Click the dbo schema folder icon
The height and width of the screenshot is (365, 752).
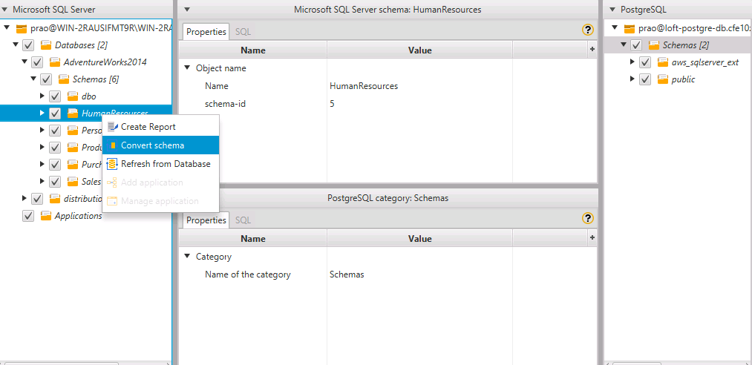(73, 96)
